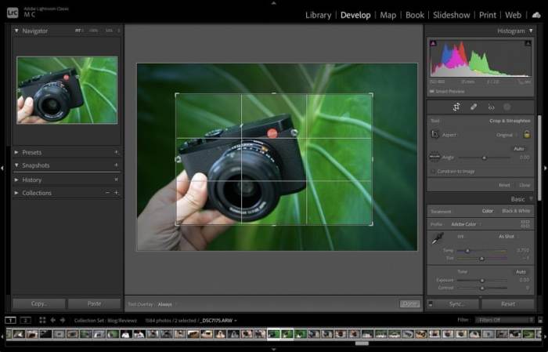
Task: Select the Crop Overlay tool icon
Action: [x=456, y=107]
